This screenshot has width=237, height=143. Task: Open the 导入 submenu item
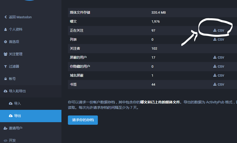(x=17, y=104)
